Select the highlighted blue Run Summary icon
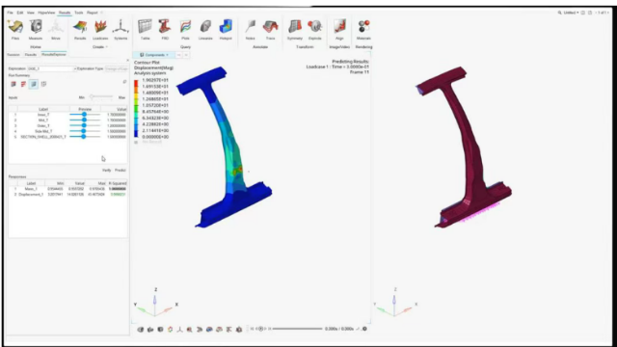The width and height of the screenshot is (617, 347). pos(34,84)
